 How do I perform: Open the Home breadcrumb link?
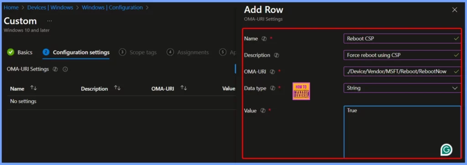[x=11, y=8]
